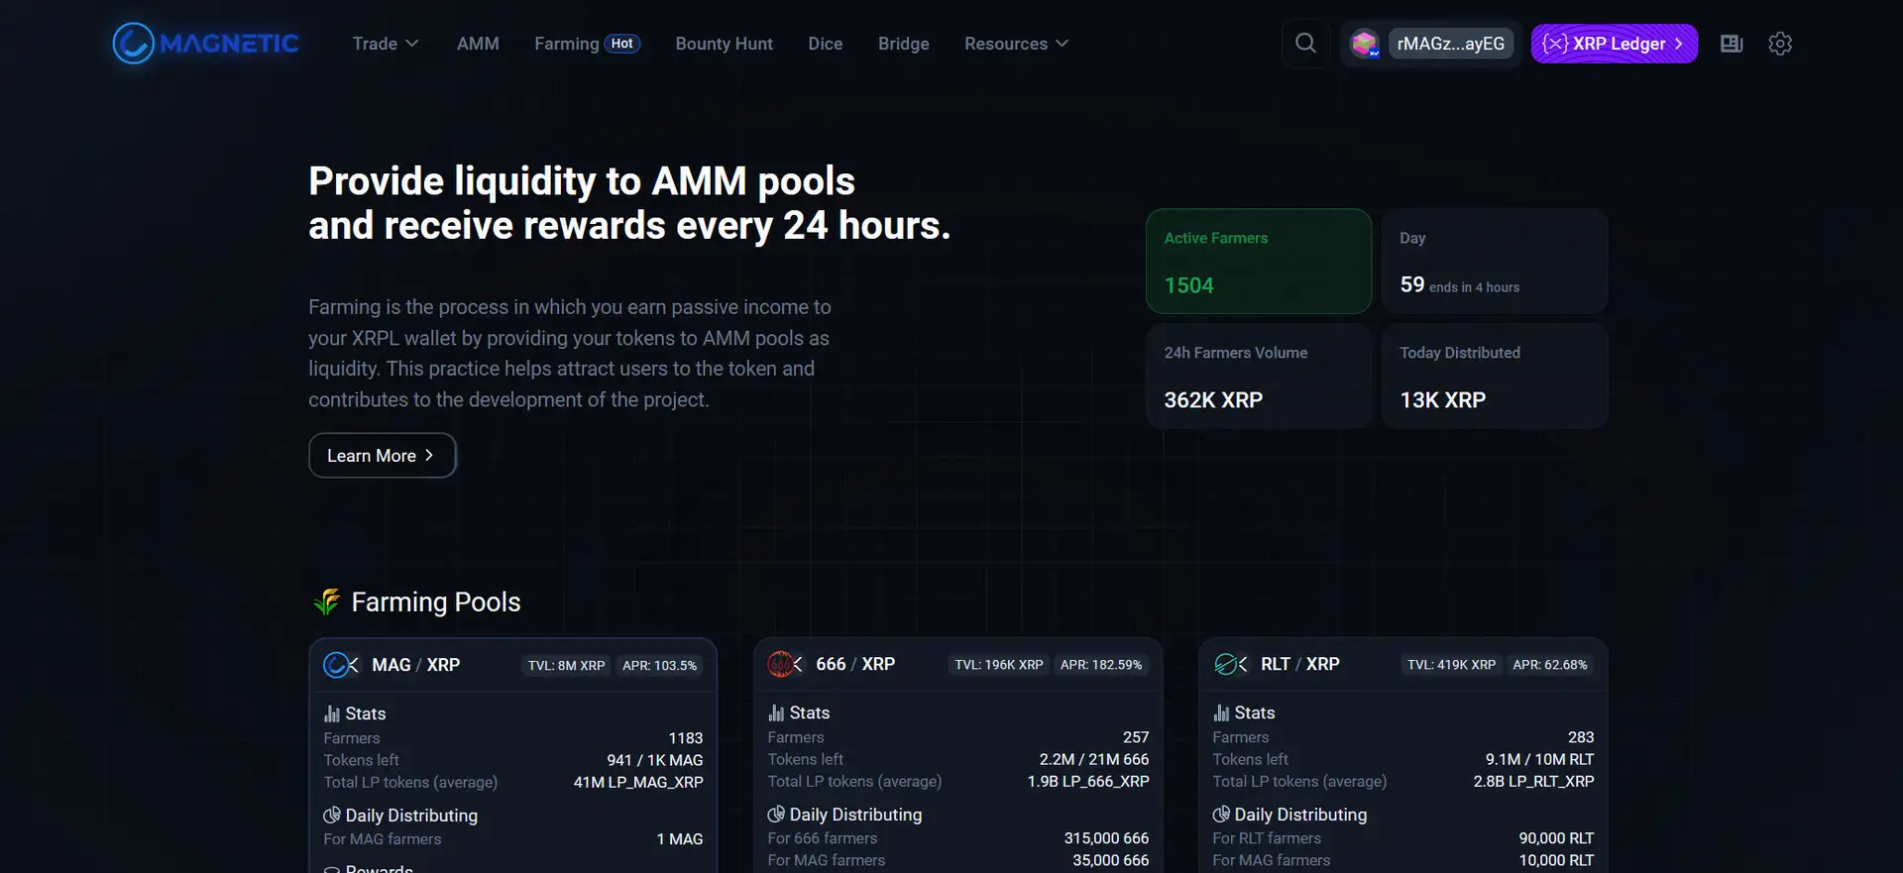Expand the Resources dropdown menu
Image resolution: width=1903 pixels, height=873 pixels.
[x=1016, y=44]
